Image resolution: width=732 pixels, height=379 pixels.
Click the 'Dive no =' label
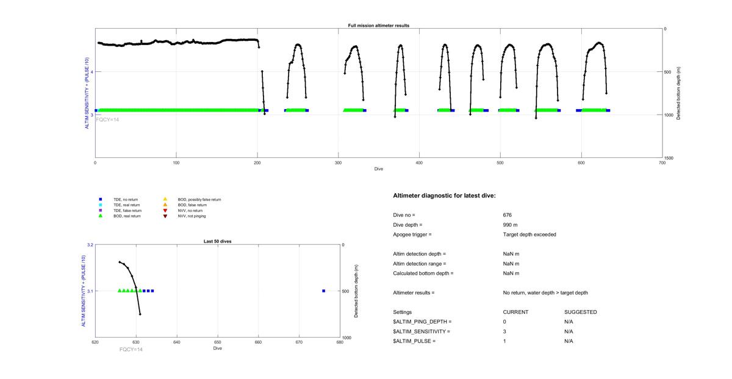click(404, 215)
